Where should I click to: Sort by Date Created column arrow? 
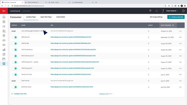pyautogui.click(x=173, y=25)
